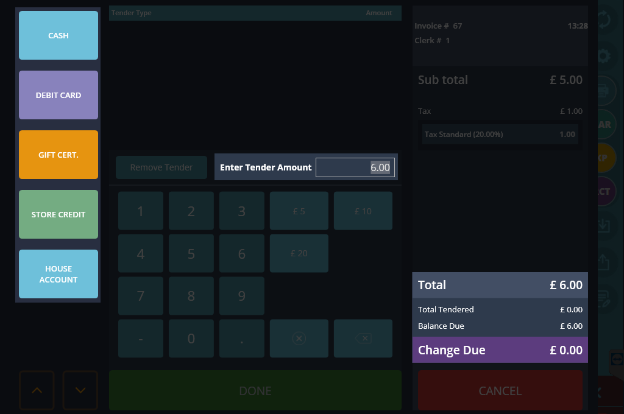
Task: Click the Invoice # 67 label
Action: click(x=438, y=26)
